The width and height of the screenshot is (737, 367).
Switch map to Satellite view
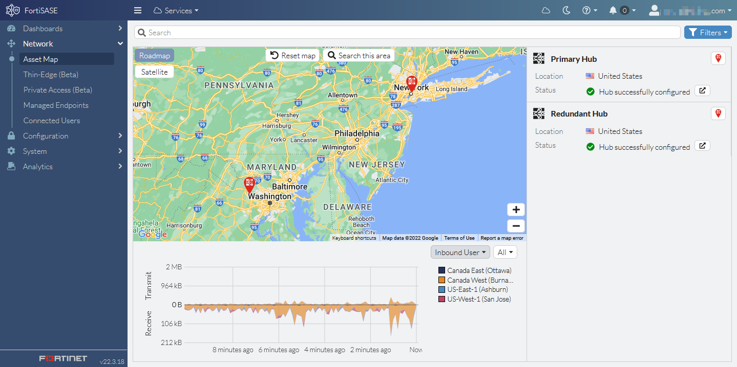[x=155, y=72]
